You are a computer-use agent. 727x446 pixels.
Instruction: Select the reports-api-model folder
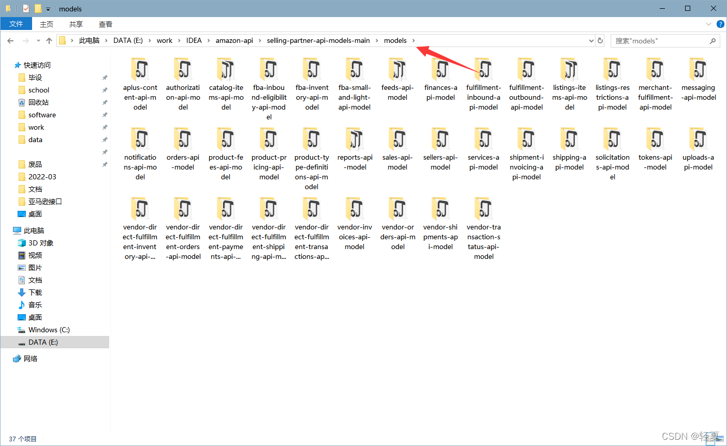coord(355,149)
